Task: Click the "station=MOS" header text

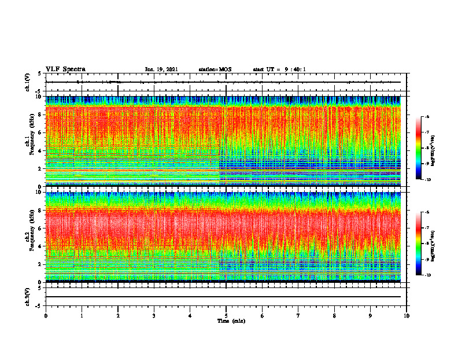Action: [x=215, y=69]
